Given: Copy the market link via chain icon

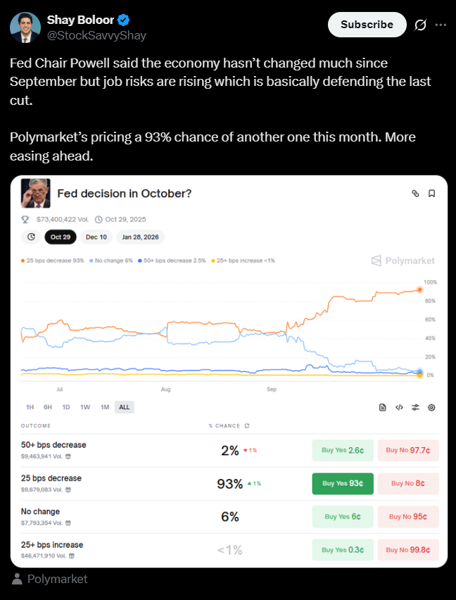Looking at the screenshot, I should (415, 193).
